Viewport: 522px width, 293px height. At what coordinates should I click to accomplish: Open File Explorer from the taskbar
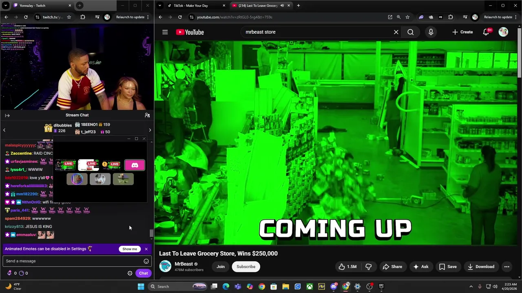(285, 286)
